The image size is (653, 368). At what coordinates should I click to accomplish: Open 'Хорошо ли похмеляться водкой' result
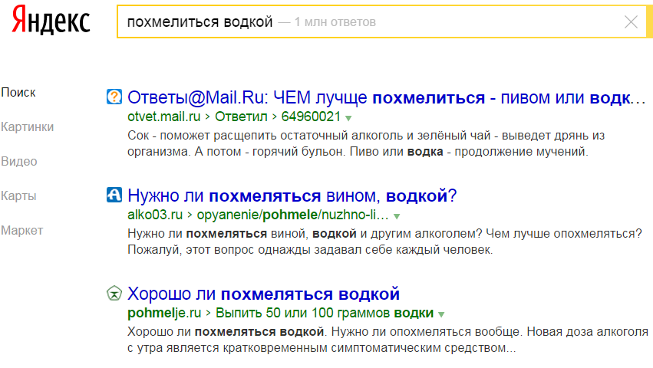coord(263,294)
